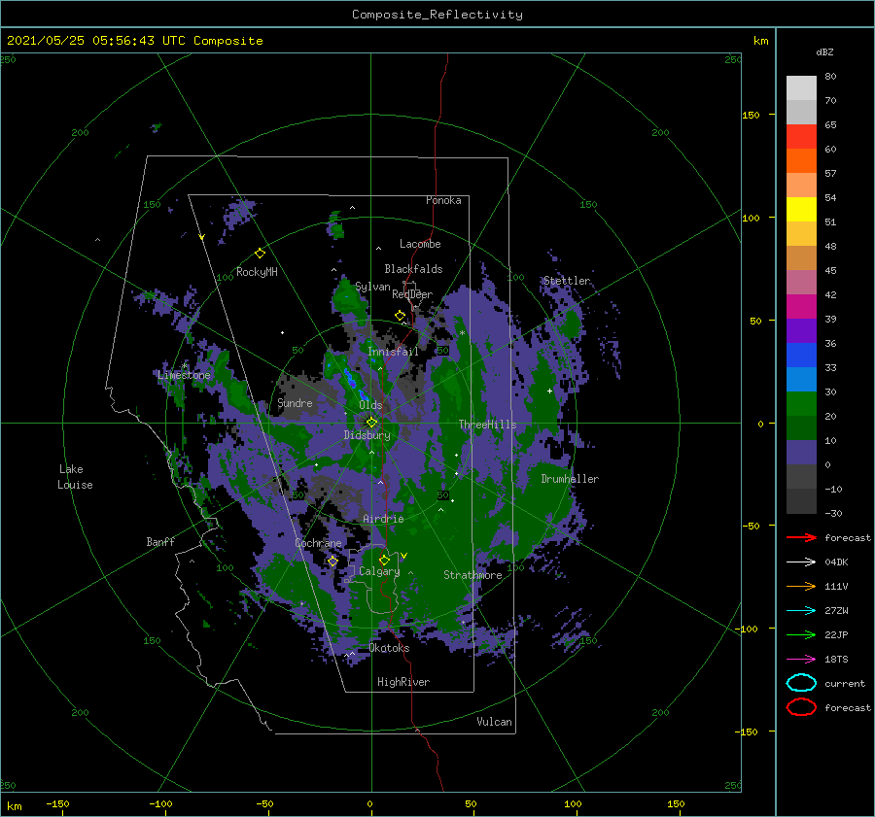Click the Olds label

[370, 405]
